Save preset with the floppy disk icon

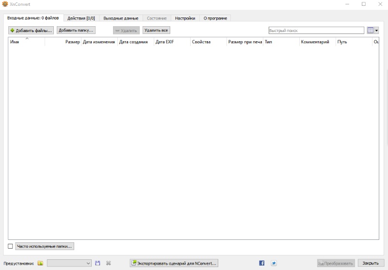97,263
